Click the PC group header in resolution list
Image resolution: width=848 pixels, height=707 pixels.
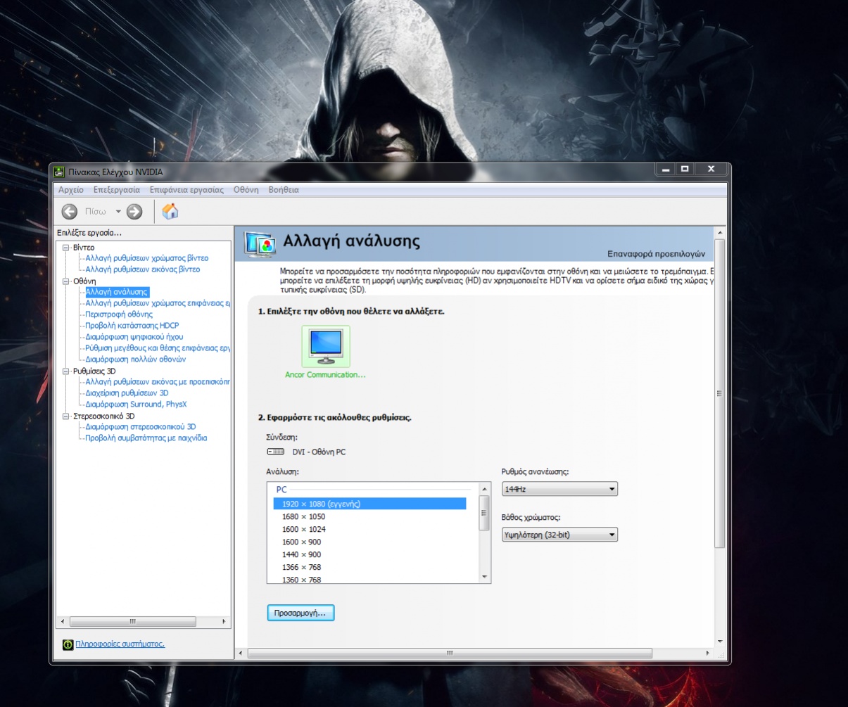(281, 490)
